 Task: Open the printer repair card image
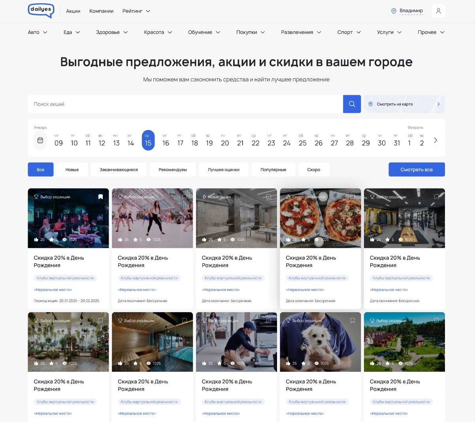(236, 342)
